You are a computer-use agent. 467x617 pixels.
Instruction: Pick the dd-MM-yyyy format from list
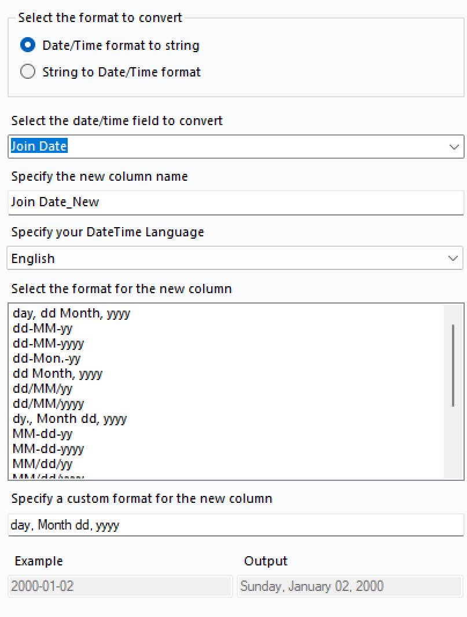pos(48,344)
